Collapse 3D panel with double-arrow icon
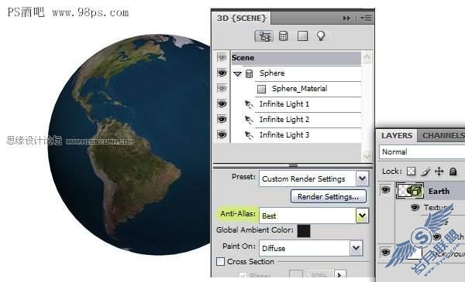The width and height of the screenshot is (465, 282). (346, 19)
